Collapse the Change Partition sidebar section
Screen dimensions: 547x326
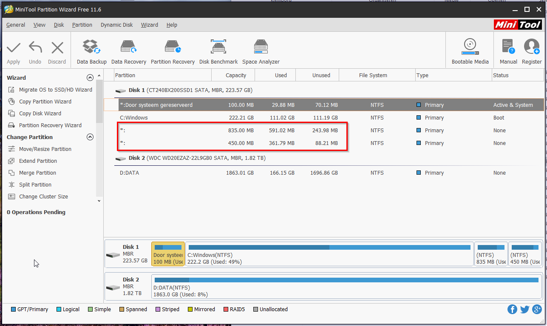click(90, 137)
